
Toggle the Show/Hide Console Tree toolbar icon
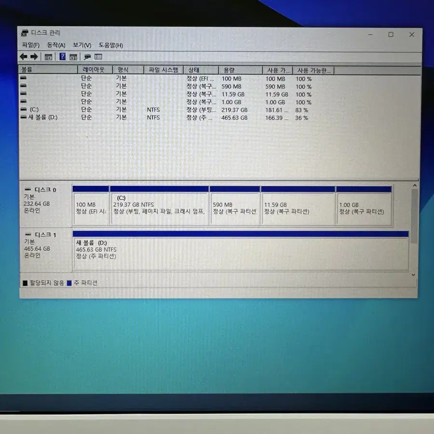coord(48,57)
